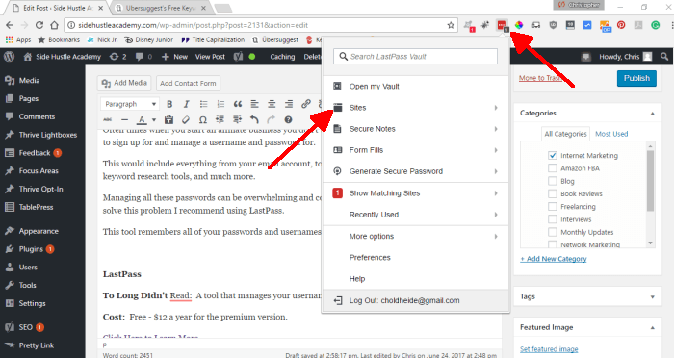Click the WordPress logo in the admin bar

pos(9,57)
